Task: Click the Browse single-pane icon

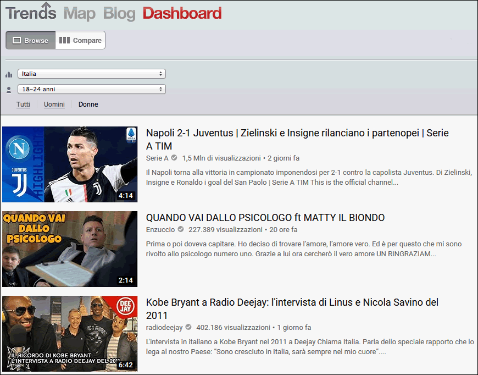Action: pos(17,40)
